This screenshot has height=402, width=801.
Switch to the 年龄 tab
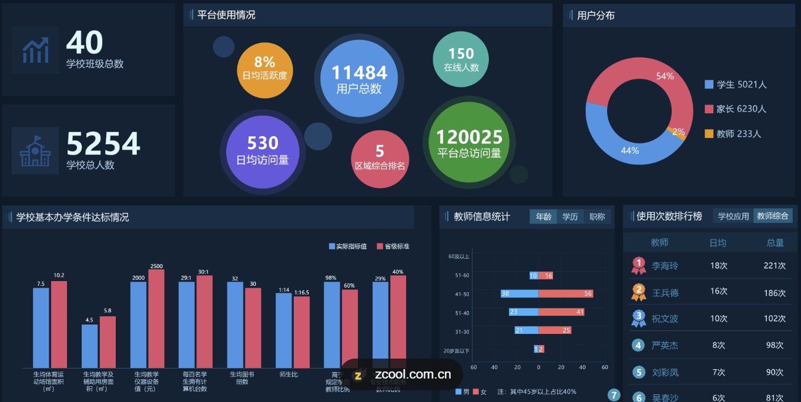point(544,217)
